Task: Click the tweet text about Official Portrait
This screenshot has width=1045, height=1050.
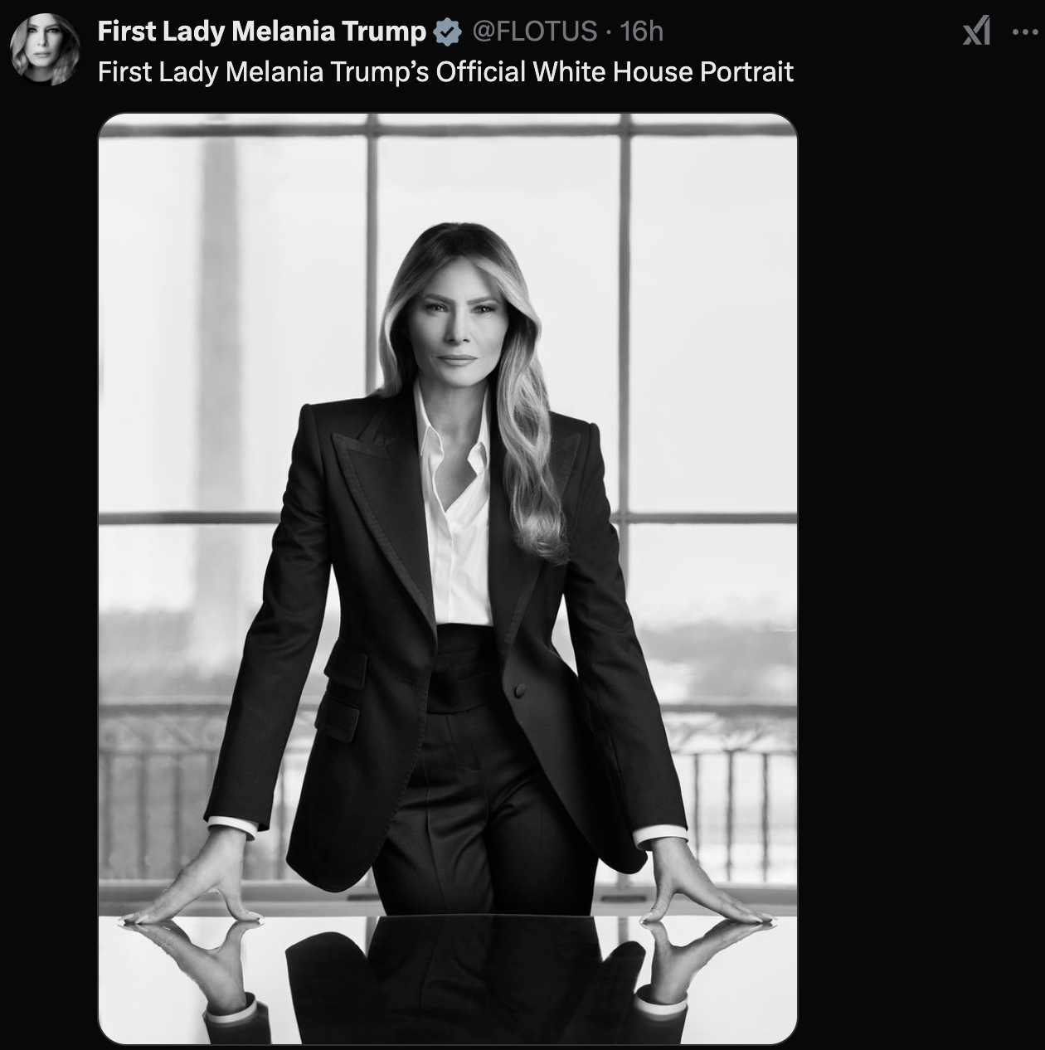Action: (x=445, y=72)
